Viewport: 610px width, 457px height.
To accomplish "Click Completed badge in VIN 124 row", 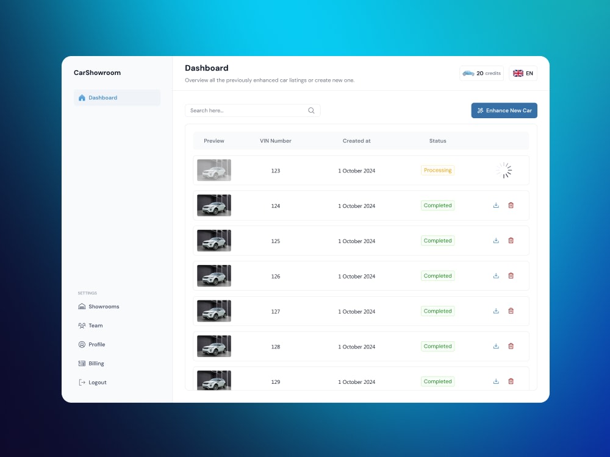I will 437,205.
